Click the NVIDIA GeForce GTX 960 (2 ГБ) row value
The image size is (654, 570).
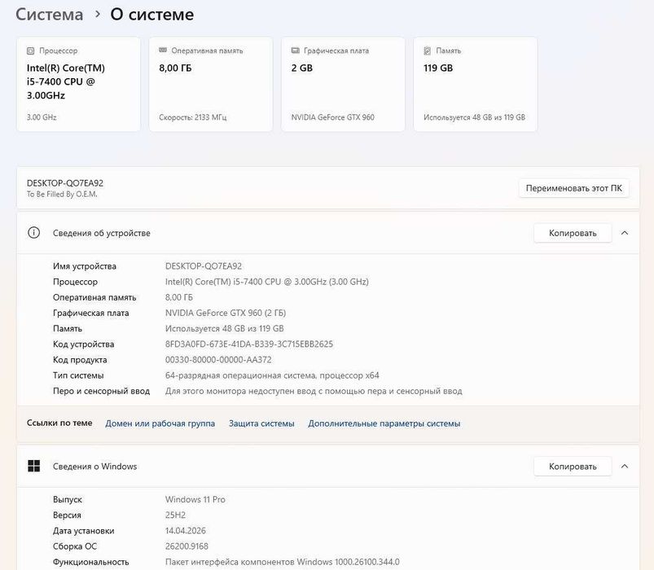click(x=226, y=313)
